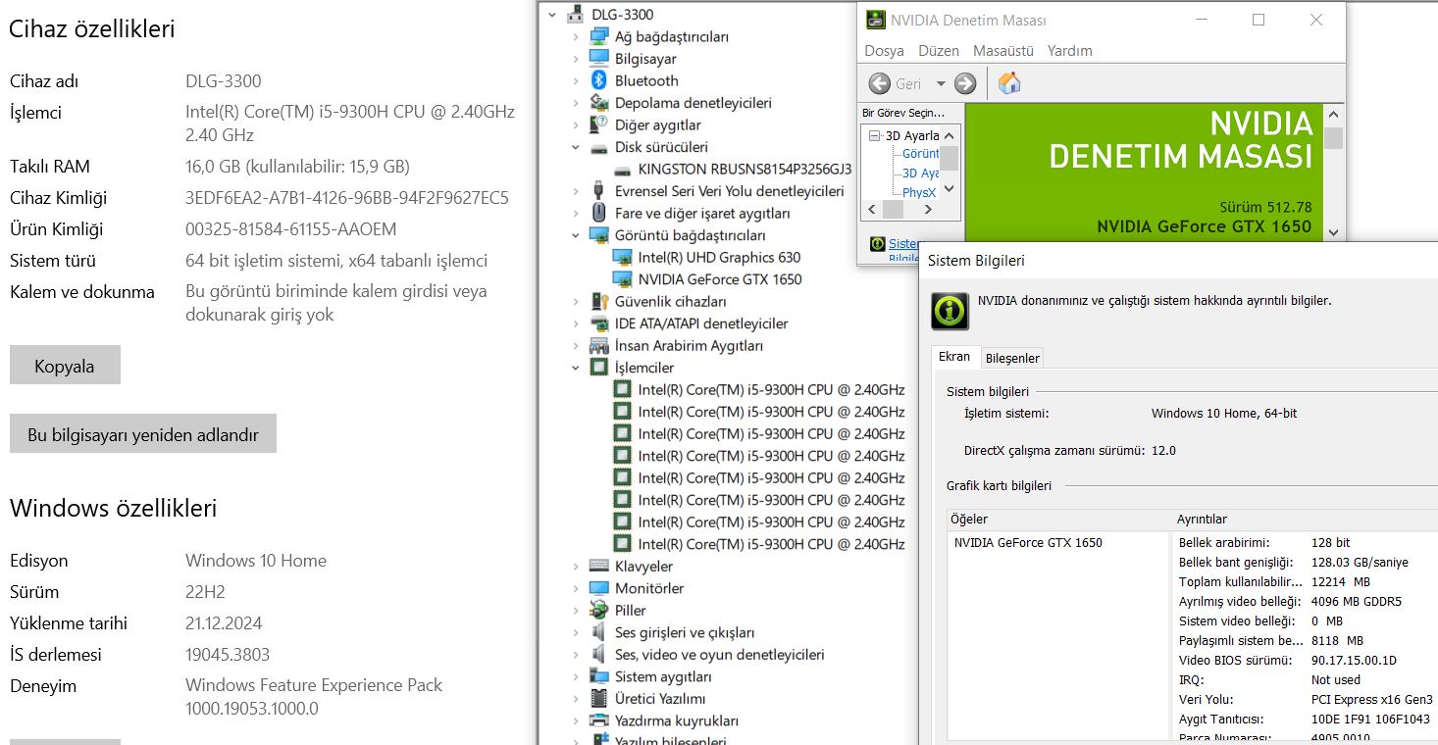Click the Ayrılmış video belleği 4096 MB GDDR5 value

point(1357,601)
